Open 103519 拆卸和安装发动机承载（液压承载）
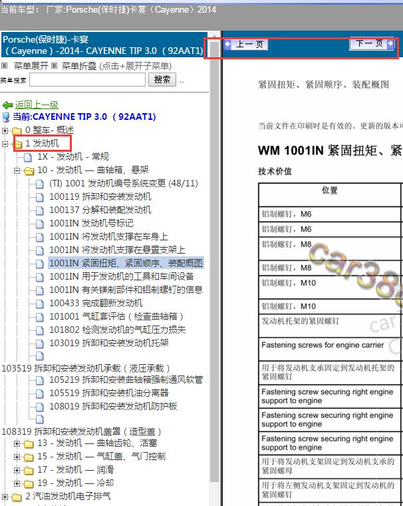This screenshot has height=506, width=403. click(x=86, y=369)
